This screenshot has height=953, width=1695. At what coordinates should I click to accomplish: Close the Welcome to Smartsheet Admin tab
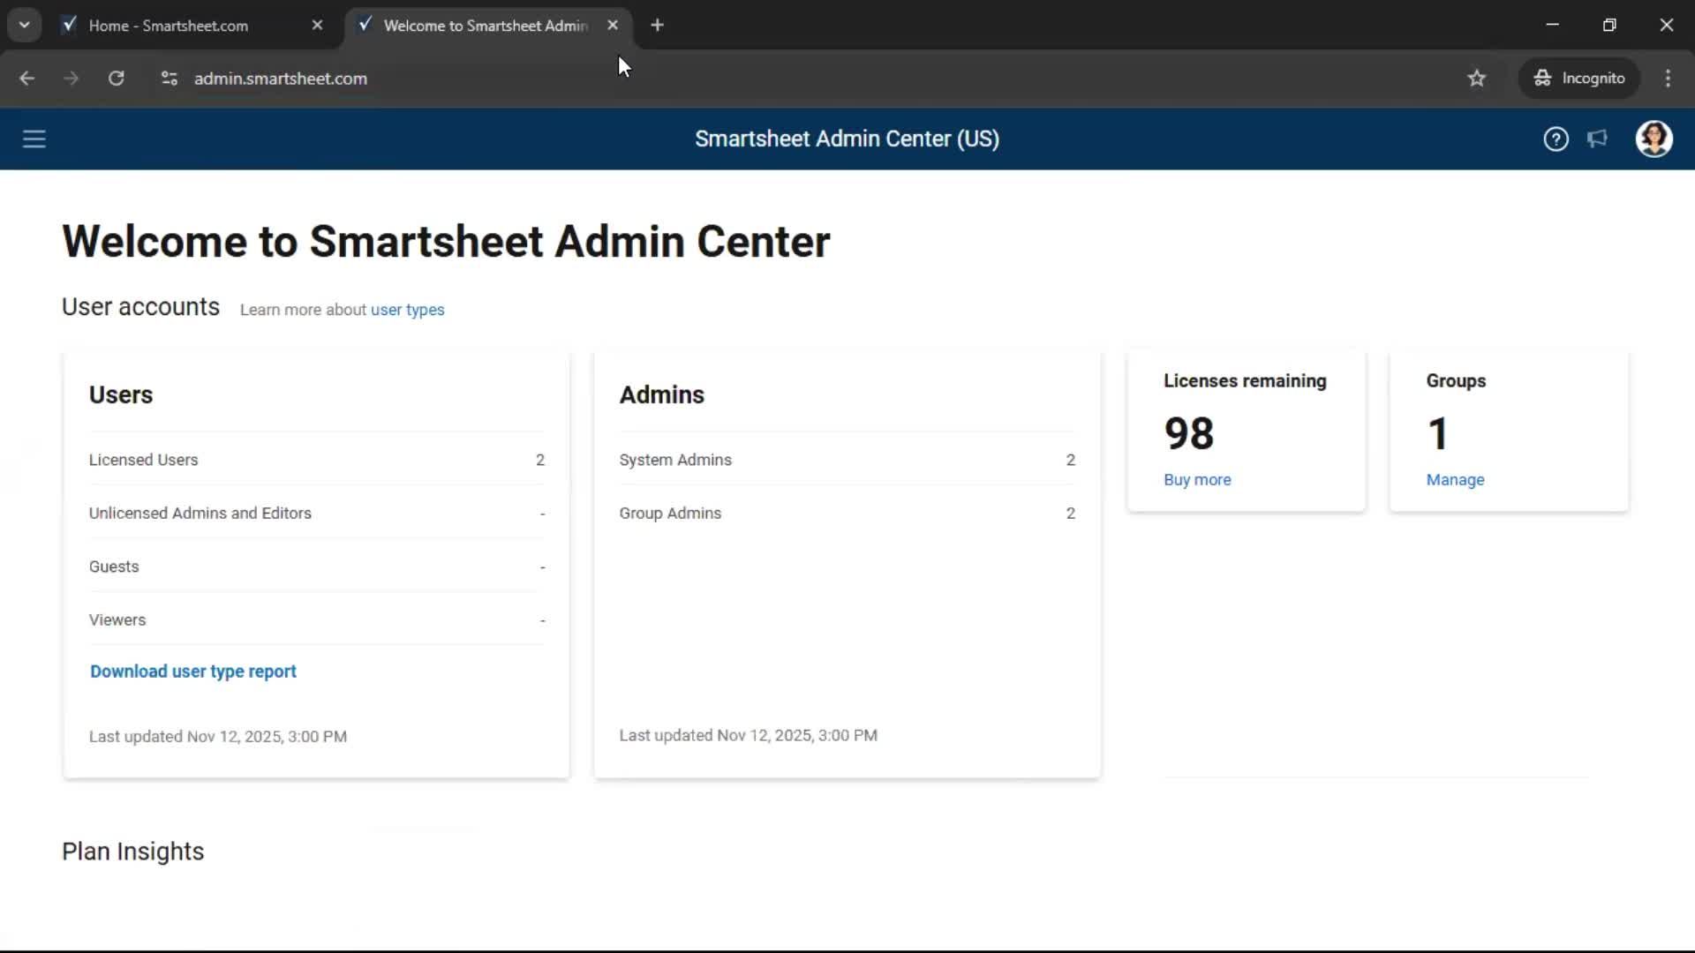coord(613,26)
